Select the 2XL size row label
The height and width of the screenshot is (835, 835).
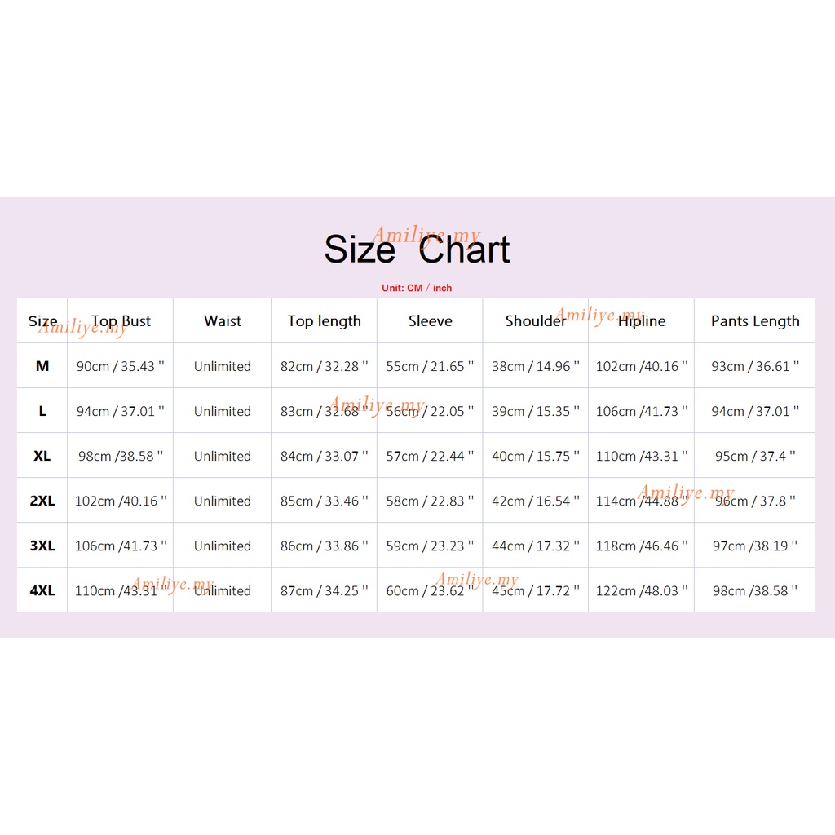42,501
